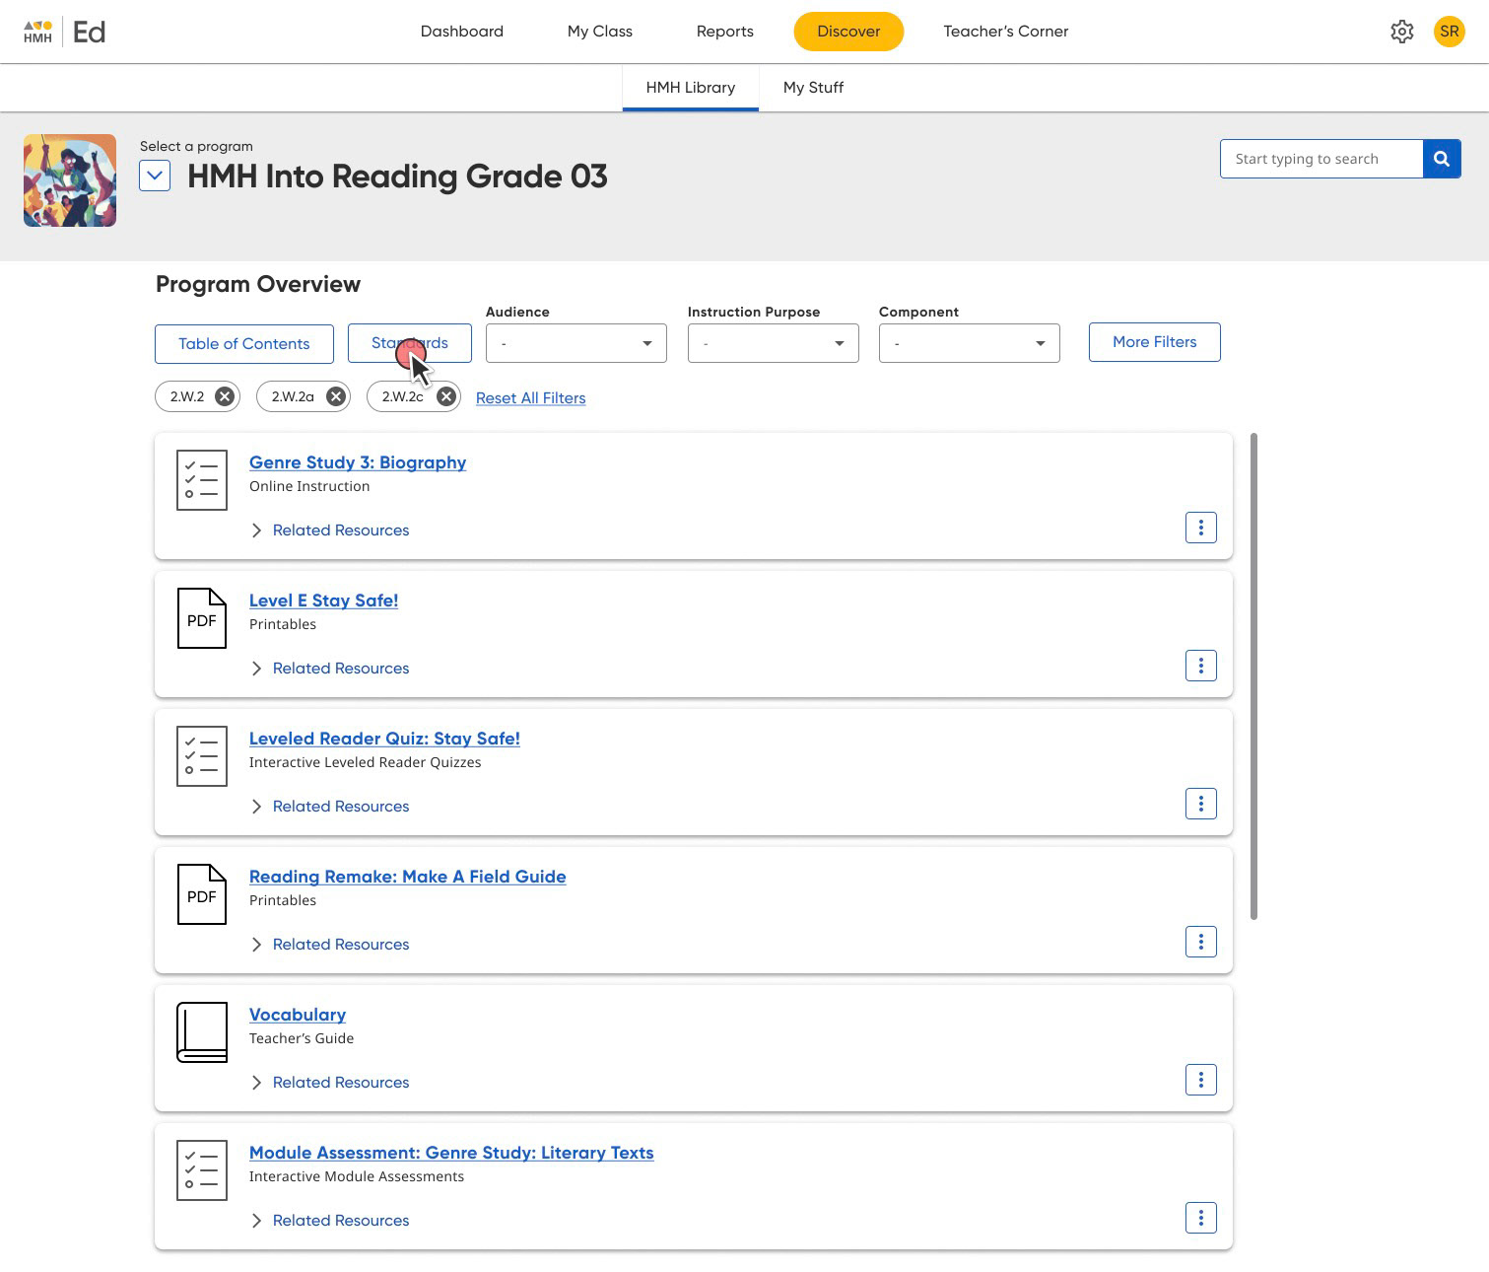Click the PDF icon for Level E Stay Safe!

tap(202, 618)
